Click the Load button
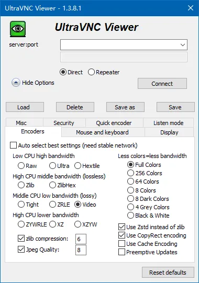Viewport: 199px width, 283px height. pos(25,107)
